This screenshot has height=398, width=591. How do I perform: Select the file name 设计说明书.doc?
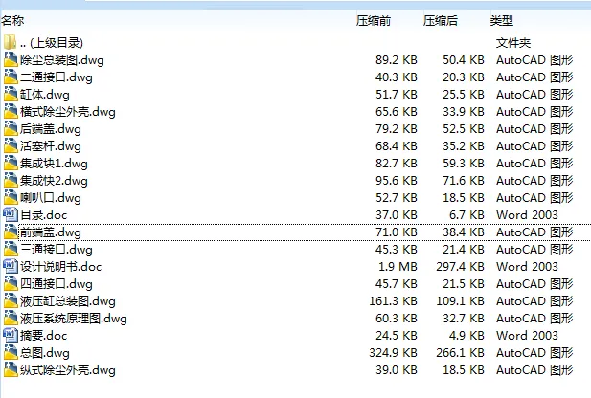(61, 267)
